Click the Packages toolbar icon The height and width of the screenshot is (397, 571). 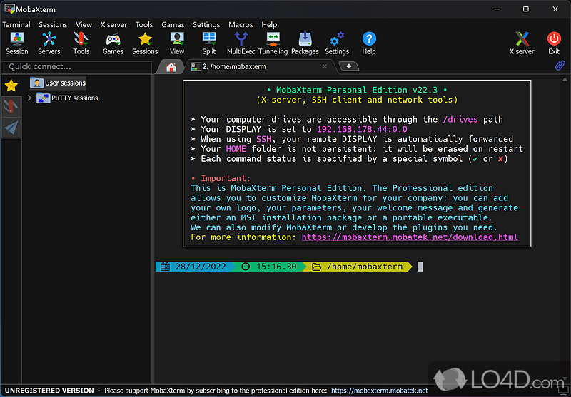pos(305,43)
